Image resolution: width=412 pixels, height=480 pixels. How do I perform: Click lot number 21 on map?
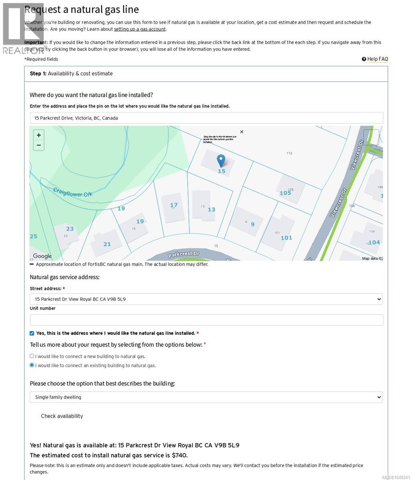107,244
